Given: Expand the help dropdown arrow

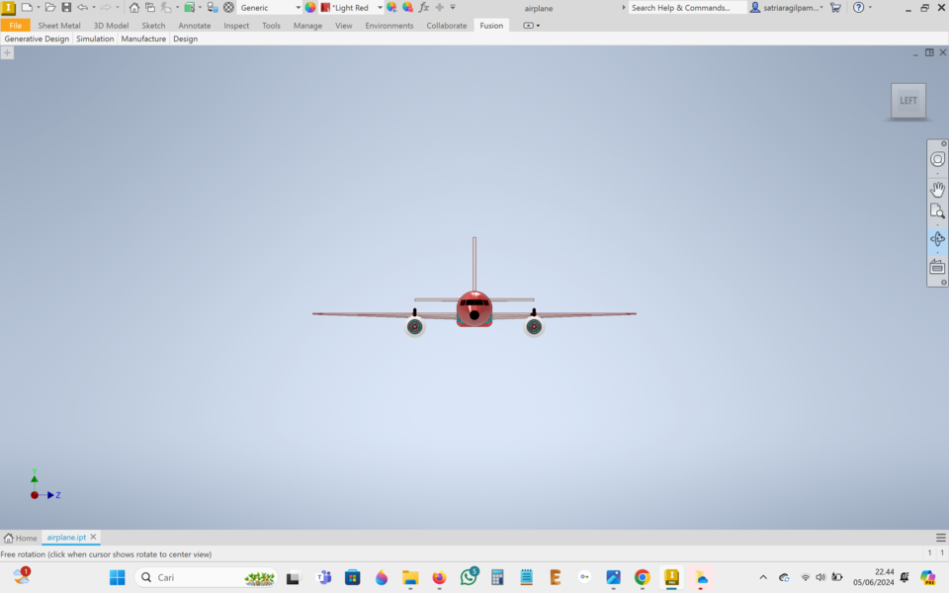Looking at the screenshot, I should pos(871,7).
